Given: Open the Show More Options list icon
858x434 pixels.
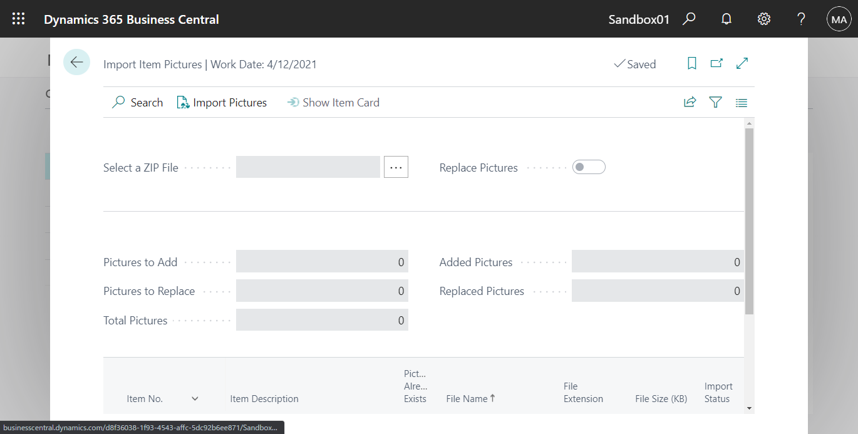Looking at the screenshot, I should (x=741, y=102).
